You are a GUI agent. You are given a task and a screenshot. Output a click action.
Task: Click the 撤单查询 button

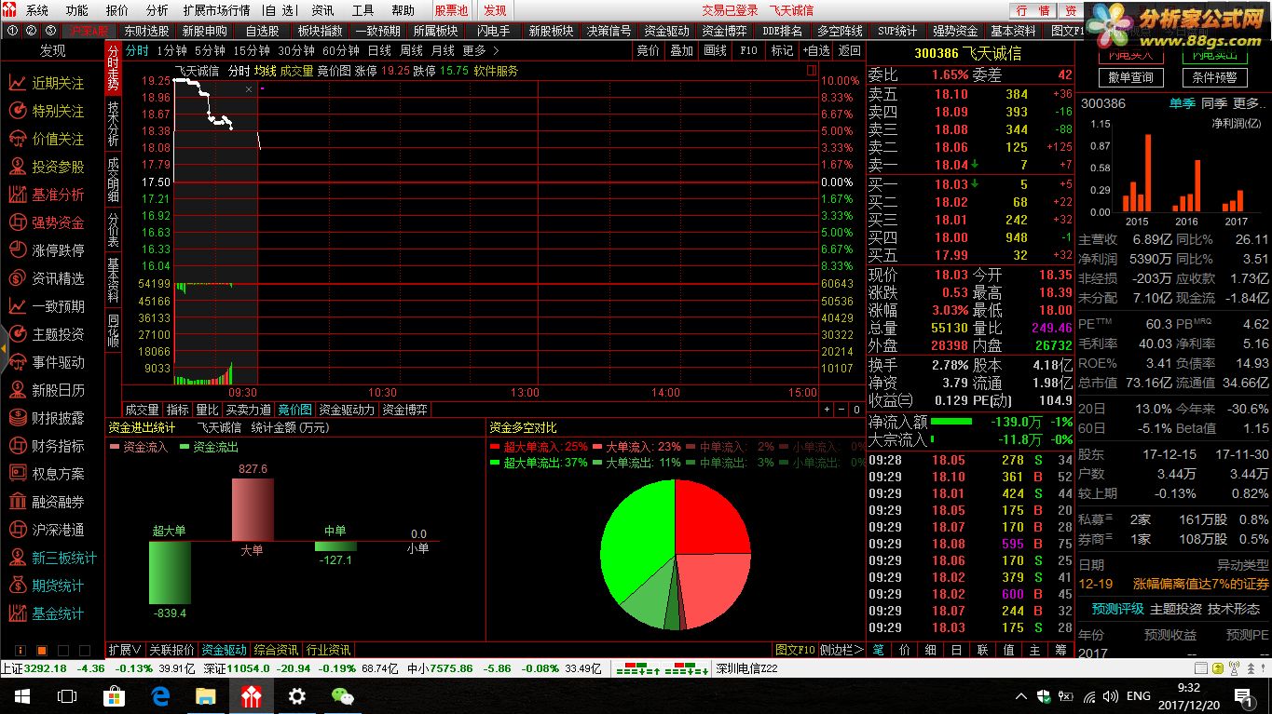tap(1130, 77)
